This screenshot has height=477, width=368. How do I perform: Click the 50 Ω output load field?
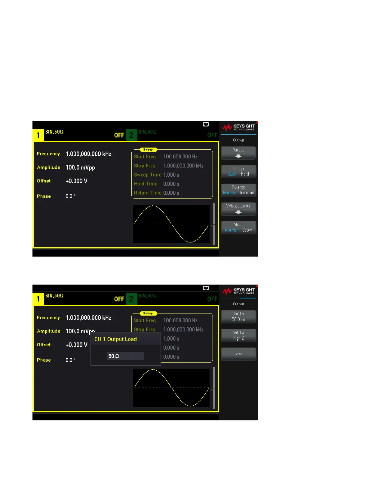pos(126,356)
